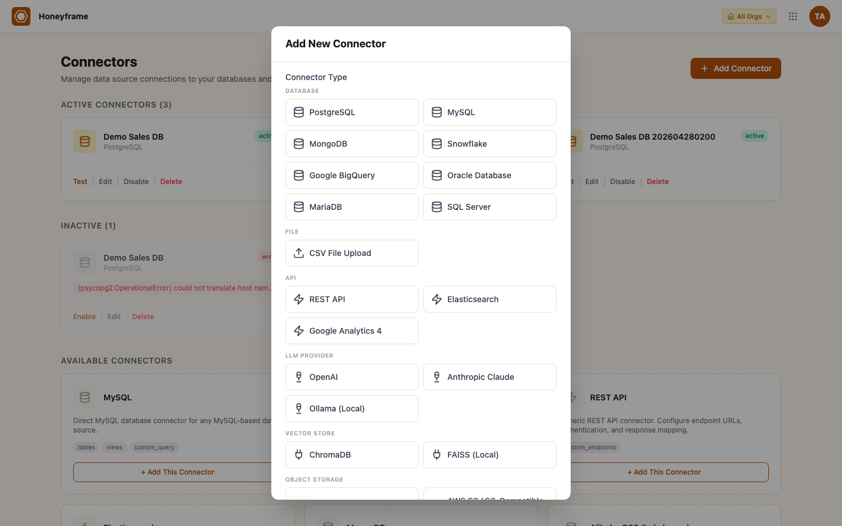Click the upload icon on CSV File Upload
Screen dimensions: 842x526
[299, 253]
